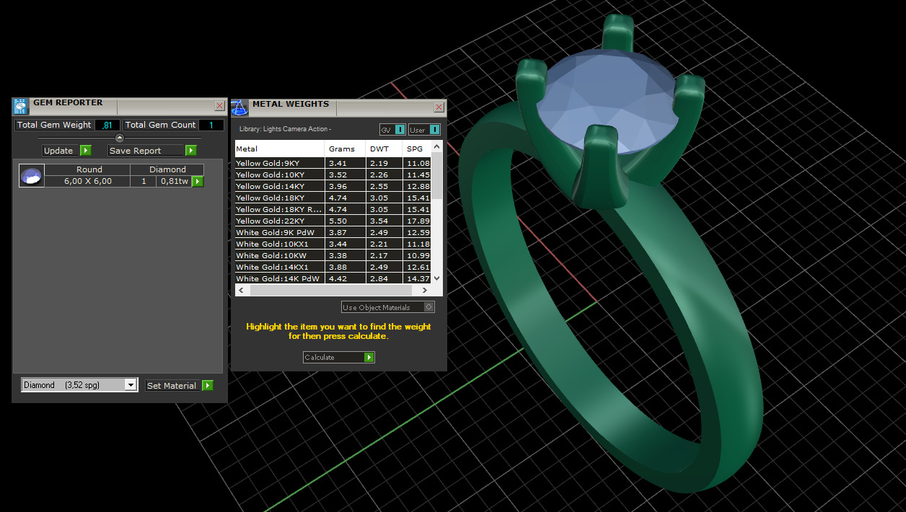
Task: Click the green arrow beside Save Report
Action: pyautogui.click(x=191, y=151)
